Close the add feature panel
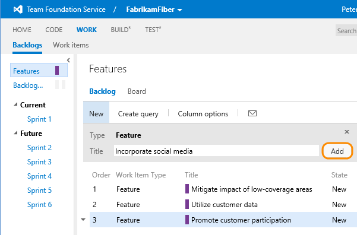 (x=347, y=132)
